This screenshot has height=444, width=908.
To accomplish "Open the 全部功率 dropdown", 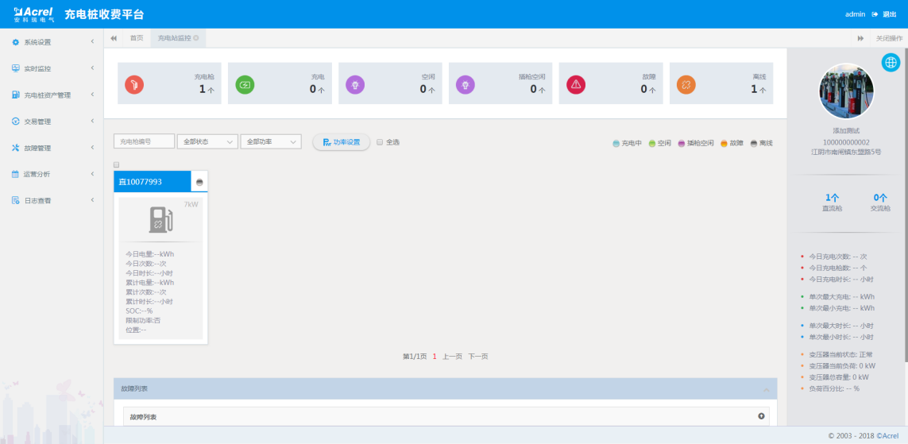I will (271, 141).
